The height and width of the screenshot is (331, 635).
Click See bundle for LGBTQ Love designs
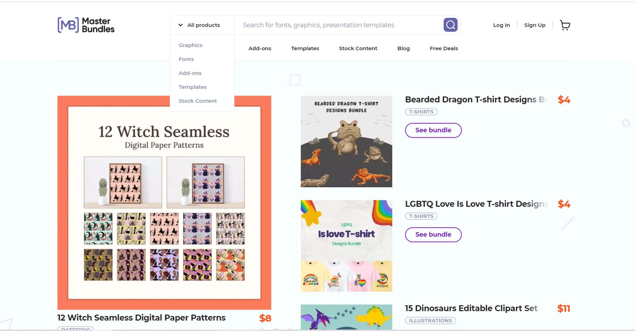[x=433, y=235]
